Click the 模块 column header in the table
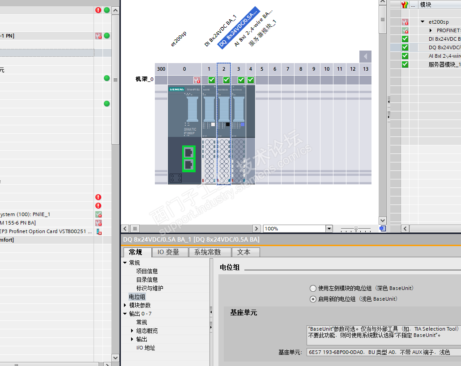 (426, 5)
